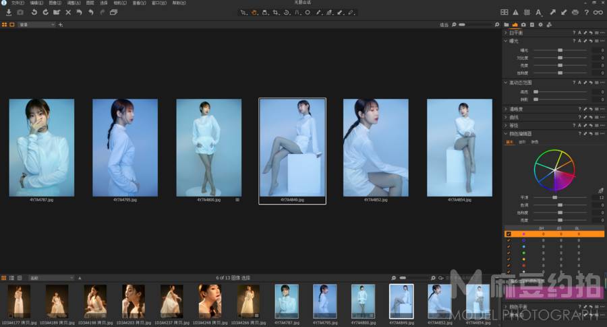This screenshot has width=607, height=327.
Task: Open the viewer background dropdown
Action: (36, 25)
